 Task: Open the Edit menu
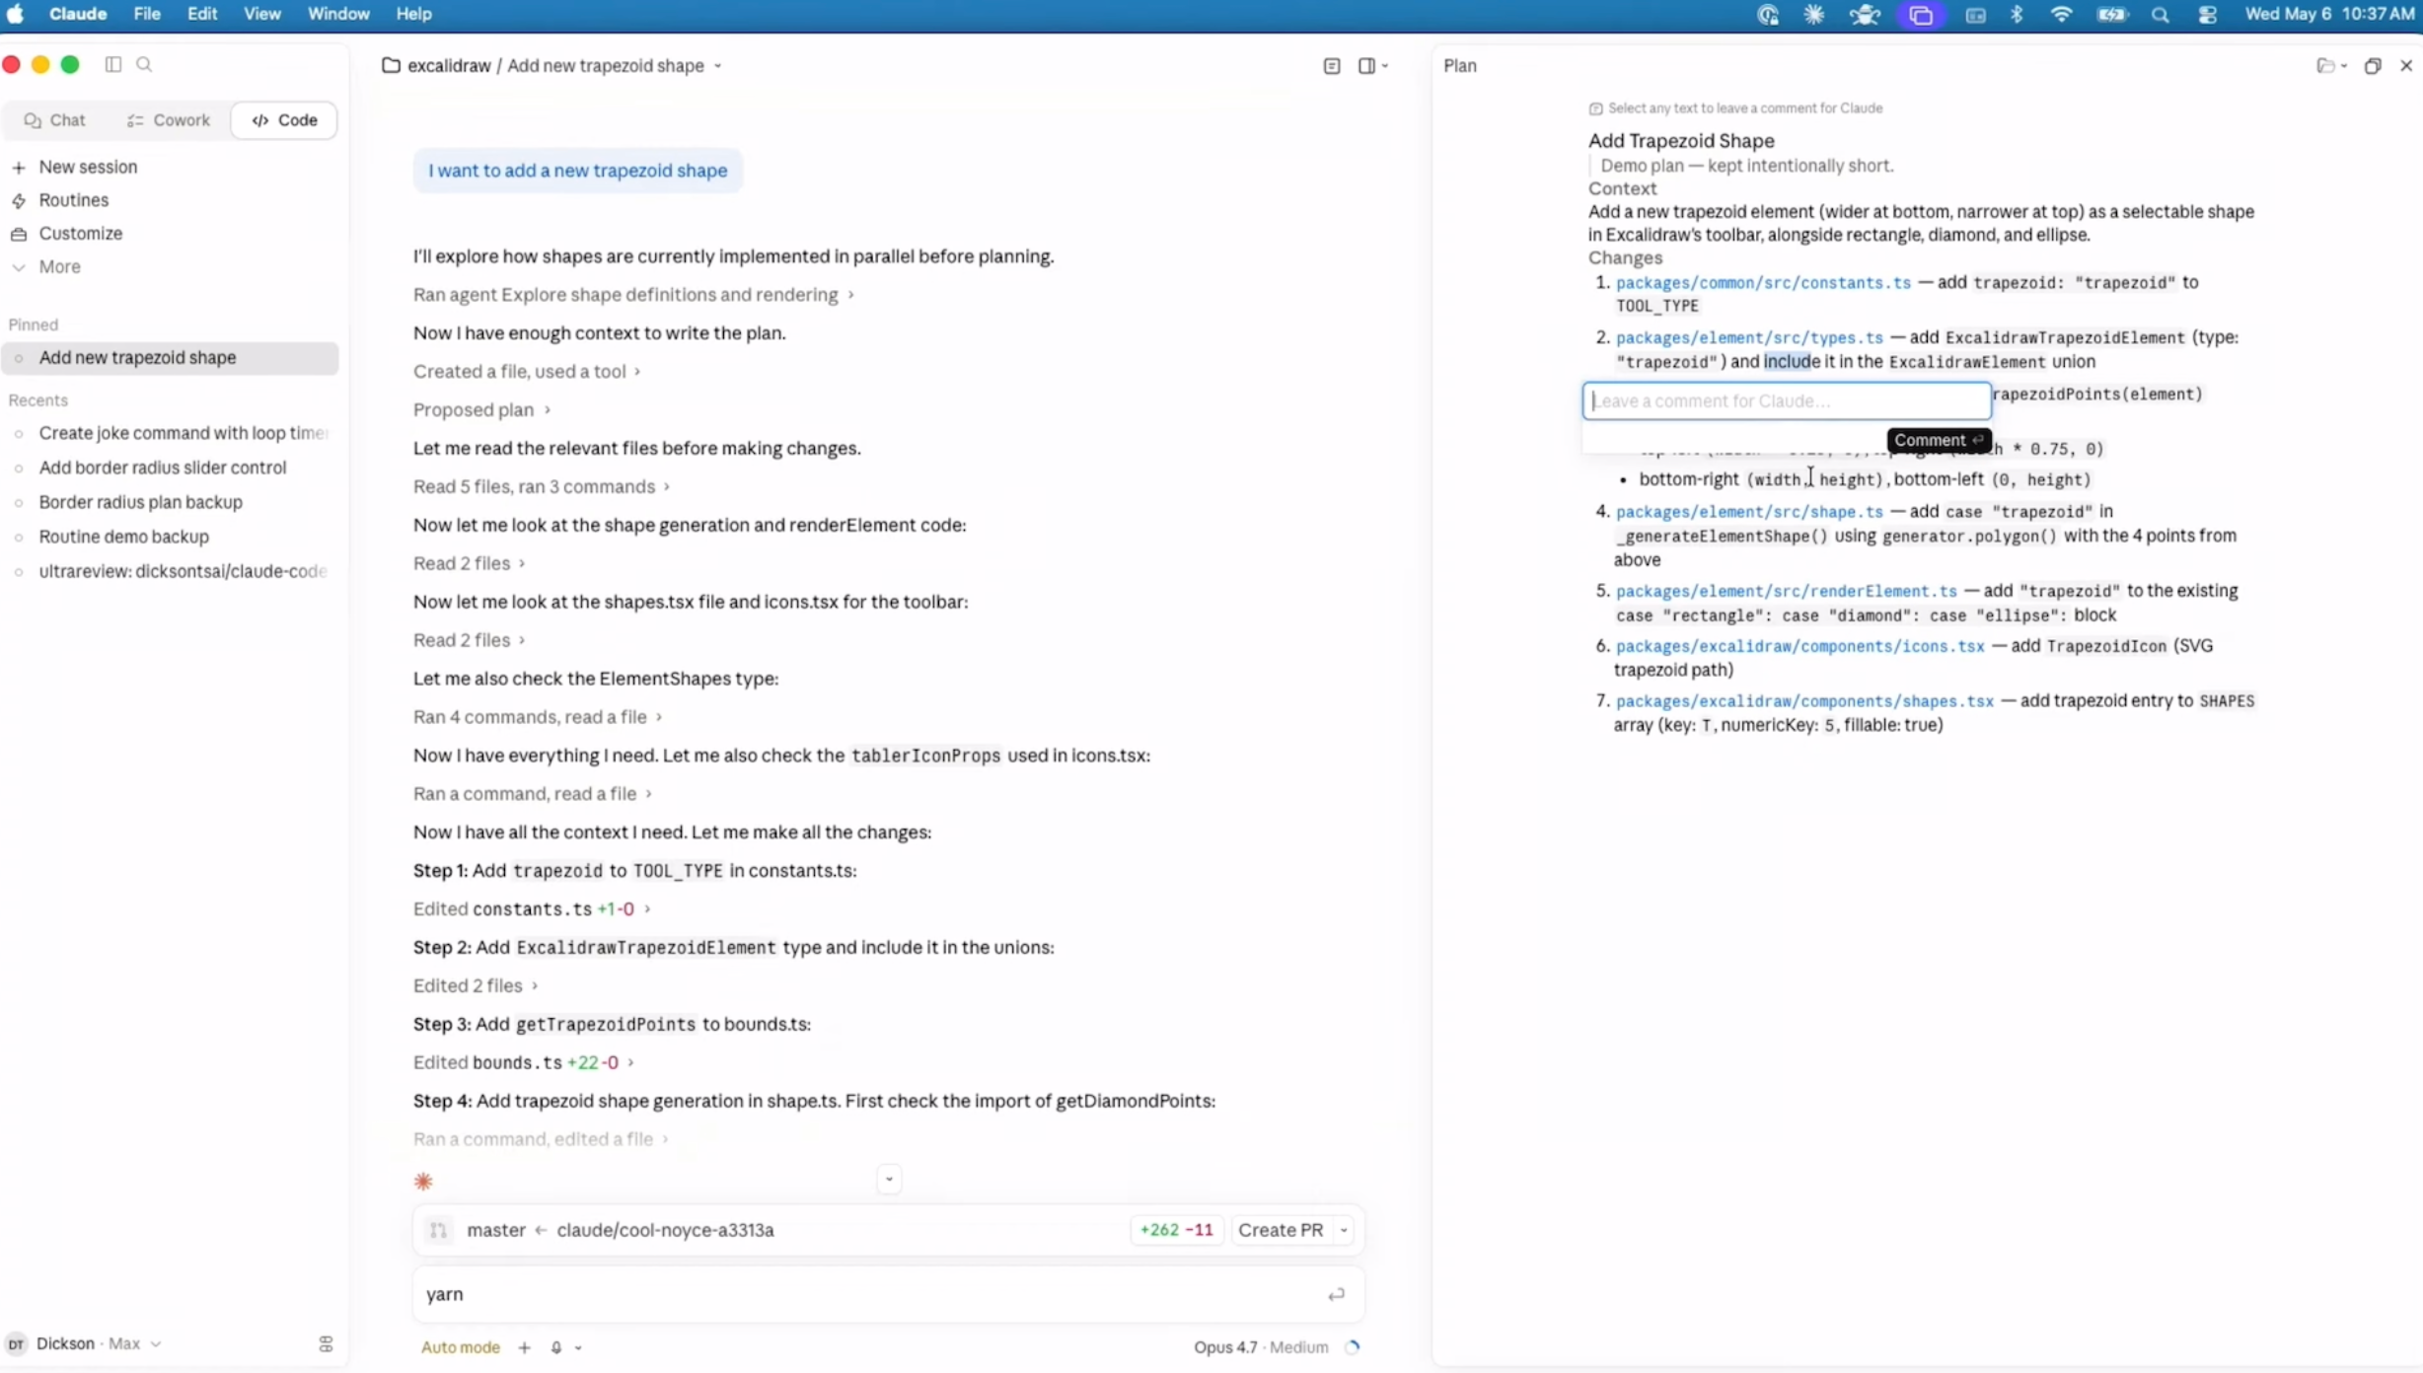pos(202,14)
